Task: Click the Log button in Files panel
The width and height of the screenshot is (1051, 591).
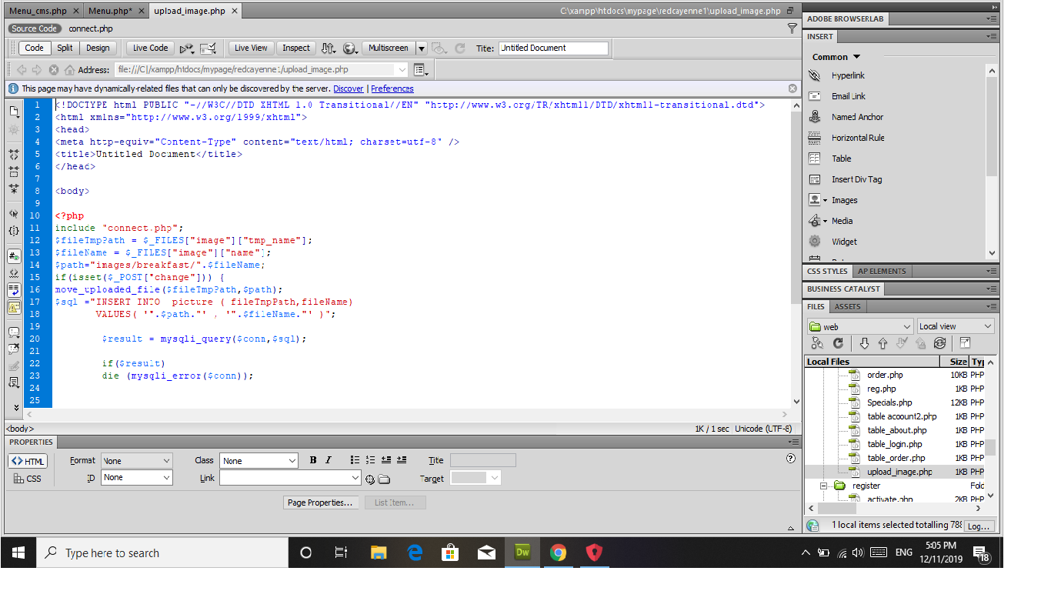Action: pyautogui.click(x=979, y=526)
